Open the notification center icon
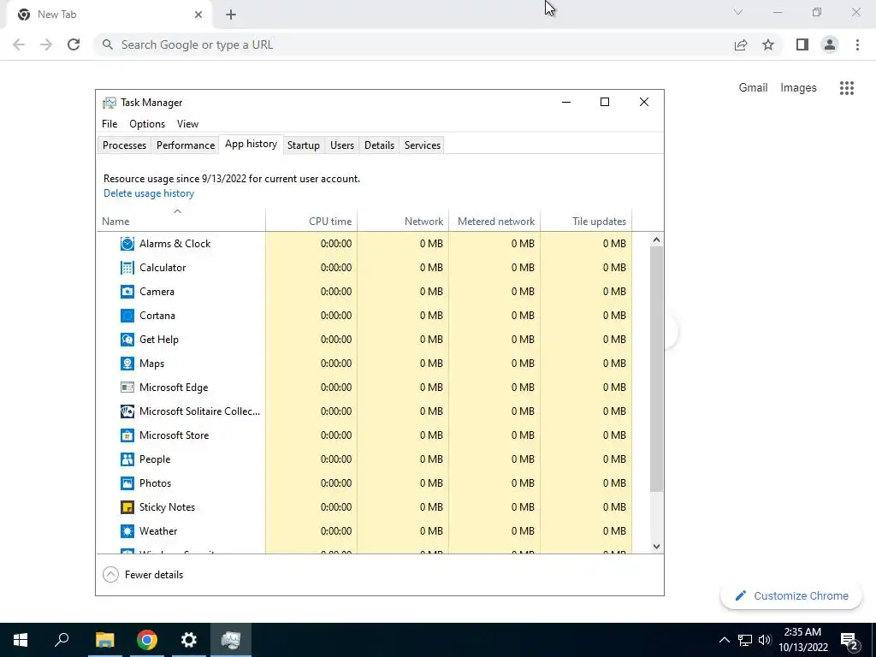 tap(849, 641)
